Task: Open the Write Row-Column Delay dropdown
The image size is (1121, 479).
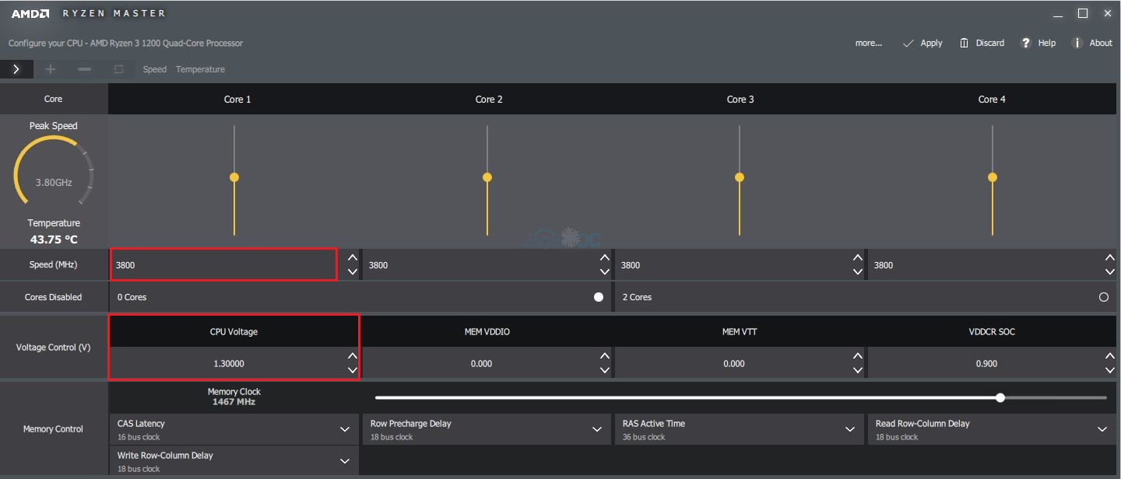Action: [233, 461]
